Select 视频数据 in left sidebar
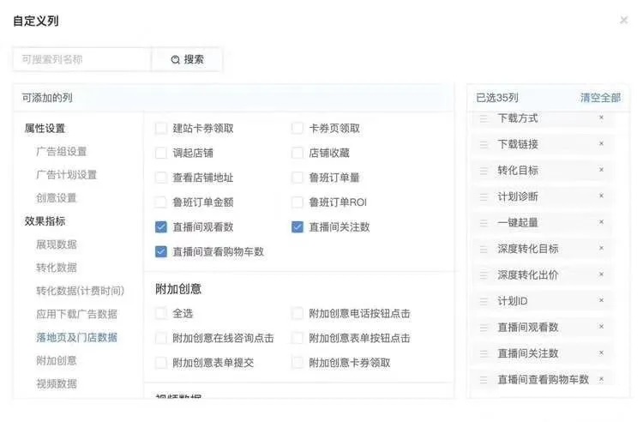The height and width of the screenshot is (422, 643). click(57, 384)
